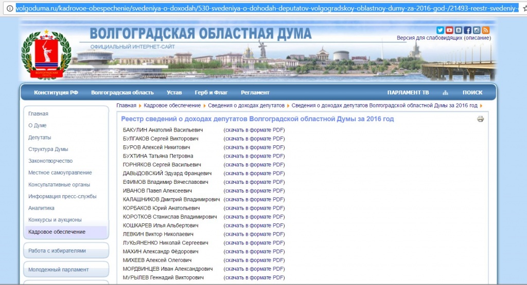Open ПАРЛАМЕНТ ТВ in the navigation bar
Screen dimensions: 527x285
tap(408, 92)
